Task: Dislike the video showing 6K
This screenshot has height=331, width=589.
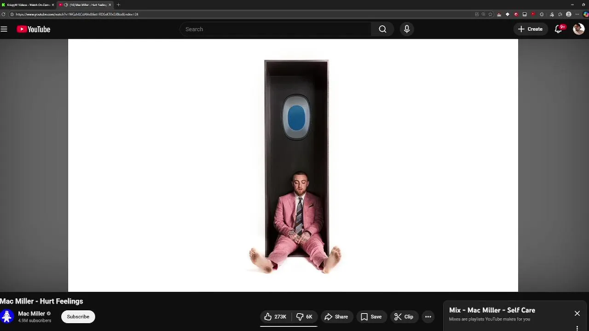Action: tap(304, 317)
